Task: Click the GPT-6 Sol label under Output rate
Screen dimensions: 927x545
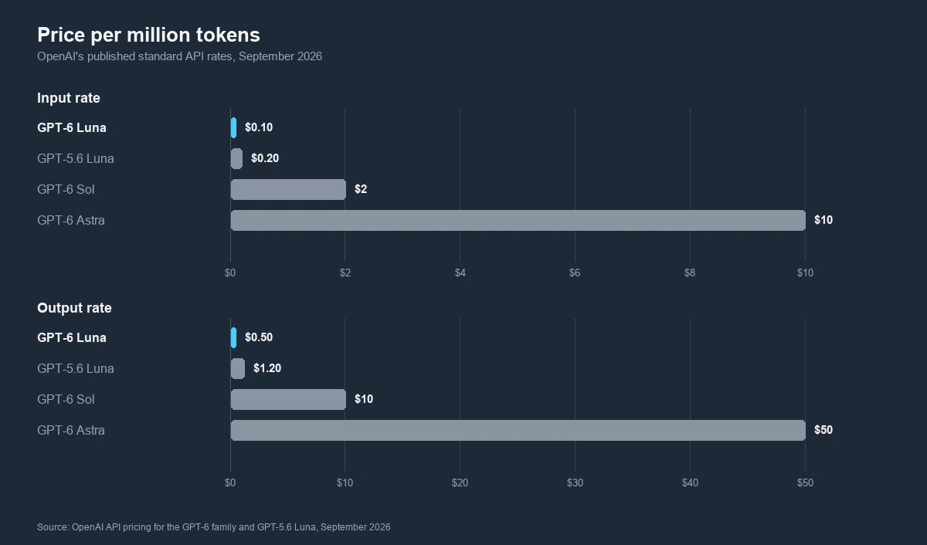Action: (x=66, y=399)
